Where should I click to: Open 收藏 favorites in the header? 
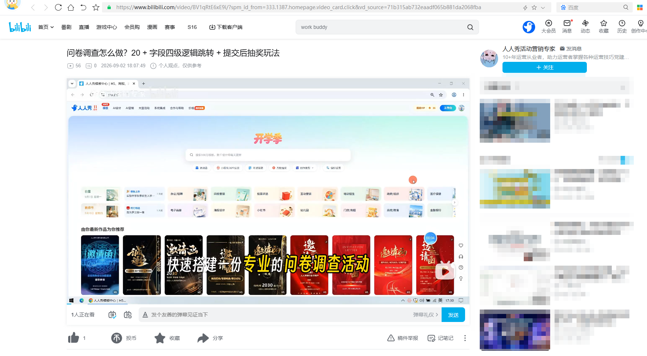click(604, 27)
